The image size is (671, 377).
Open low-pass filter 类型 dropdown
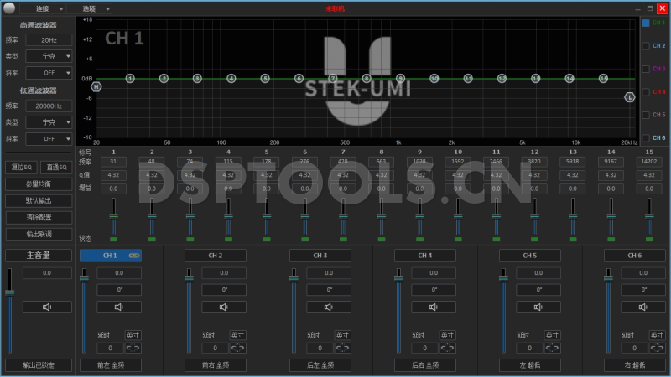49,122
